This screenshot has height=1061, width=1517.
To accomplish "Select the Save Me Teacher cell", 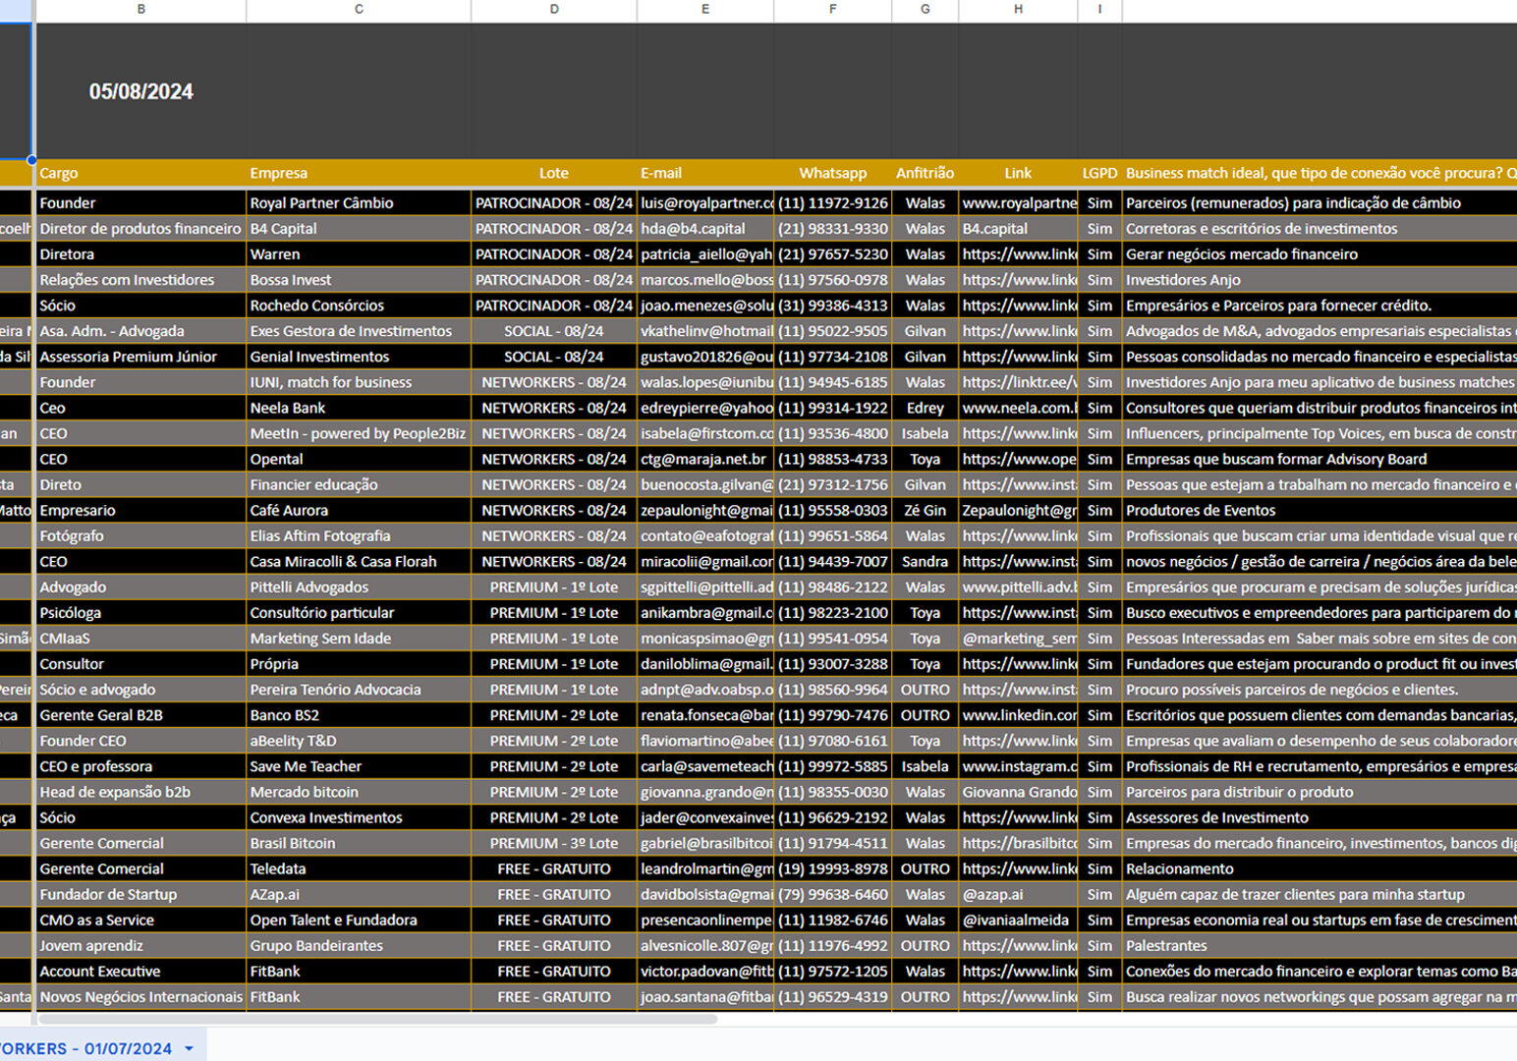I will tap(359, 766).
